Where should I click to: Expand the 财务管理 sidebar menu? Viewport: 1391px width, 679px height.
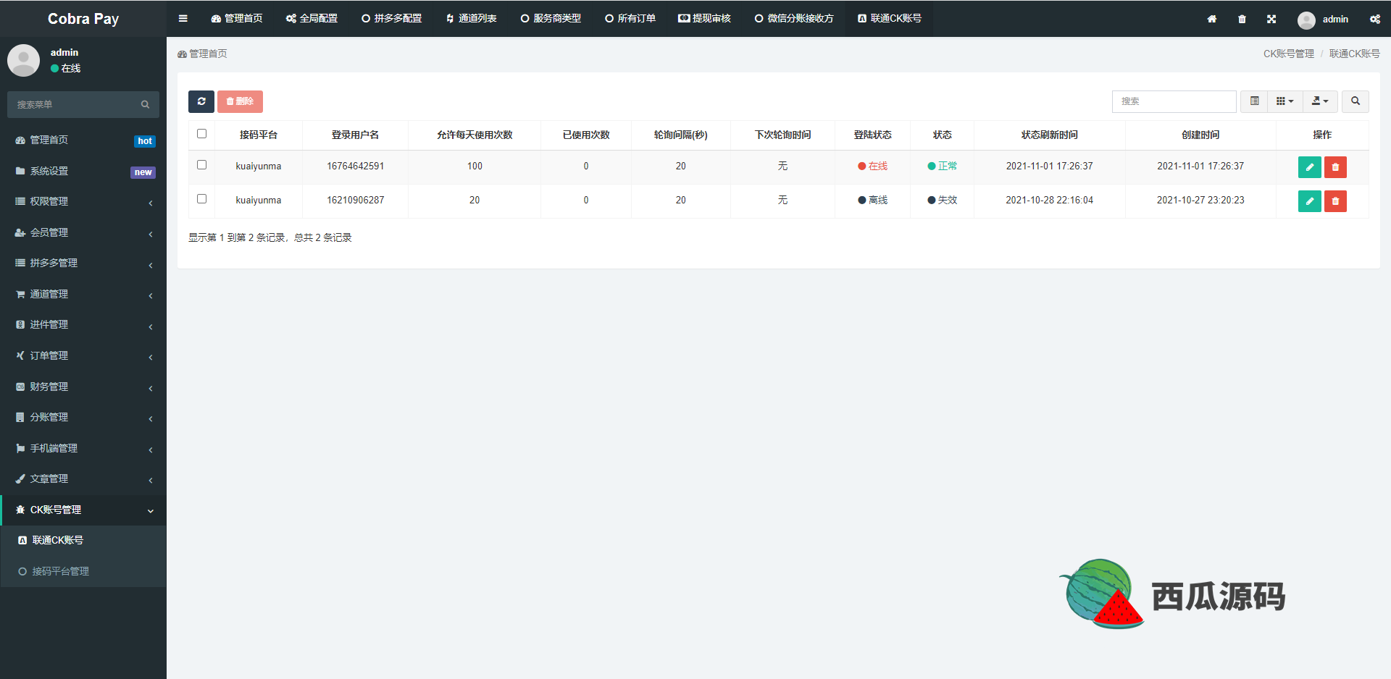click(83, 387)
